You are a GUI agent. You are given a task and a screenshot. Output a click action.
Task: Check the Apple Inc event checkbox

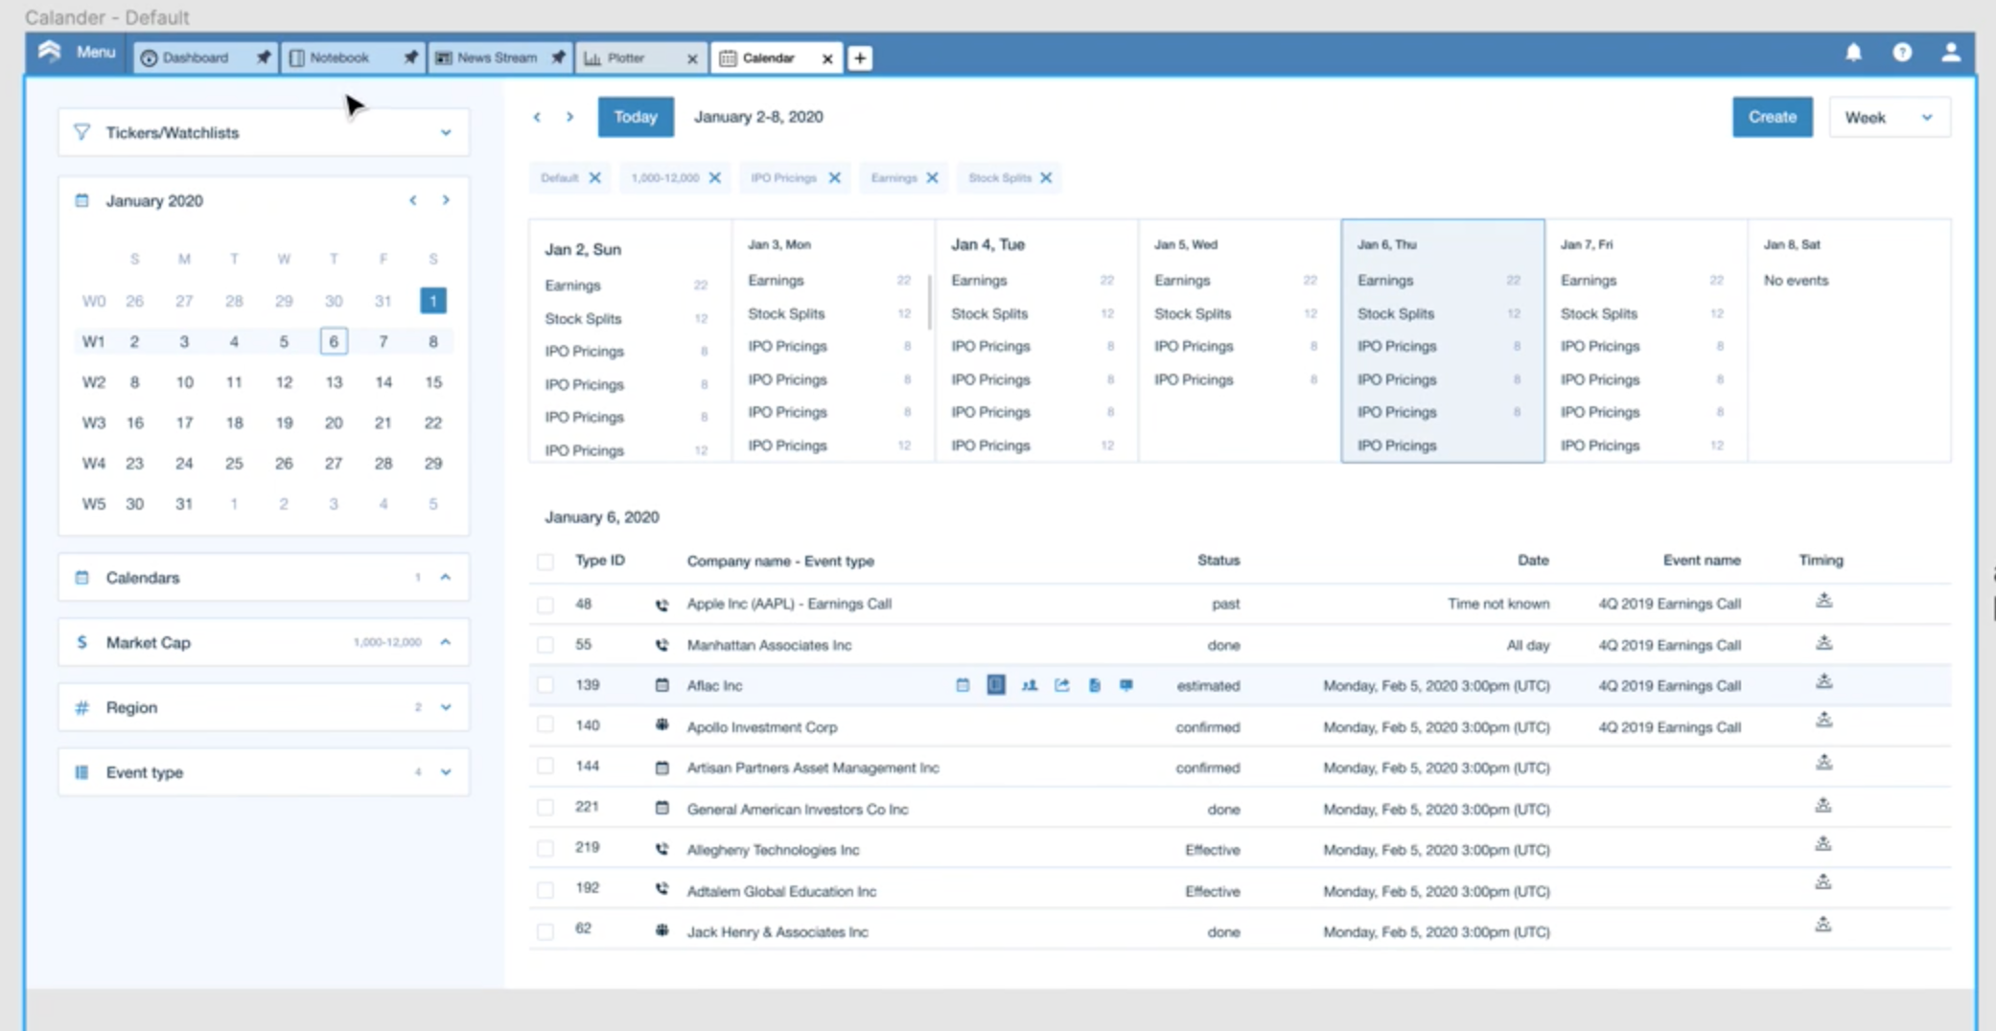tap(545, 605)
